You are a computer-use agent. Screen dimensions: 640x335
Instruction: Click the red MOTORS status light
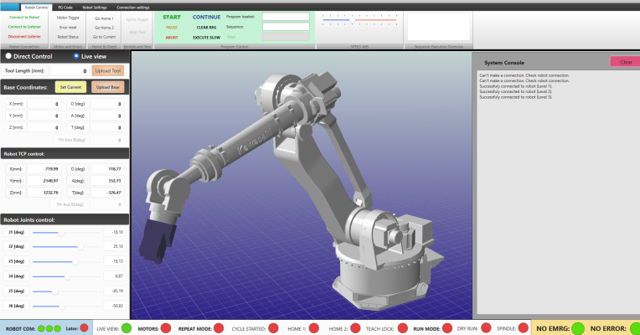pyautogui.click(x=166, y=328)
